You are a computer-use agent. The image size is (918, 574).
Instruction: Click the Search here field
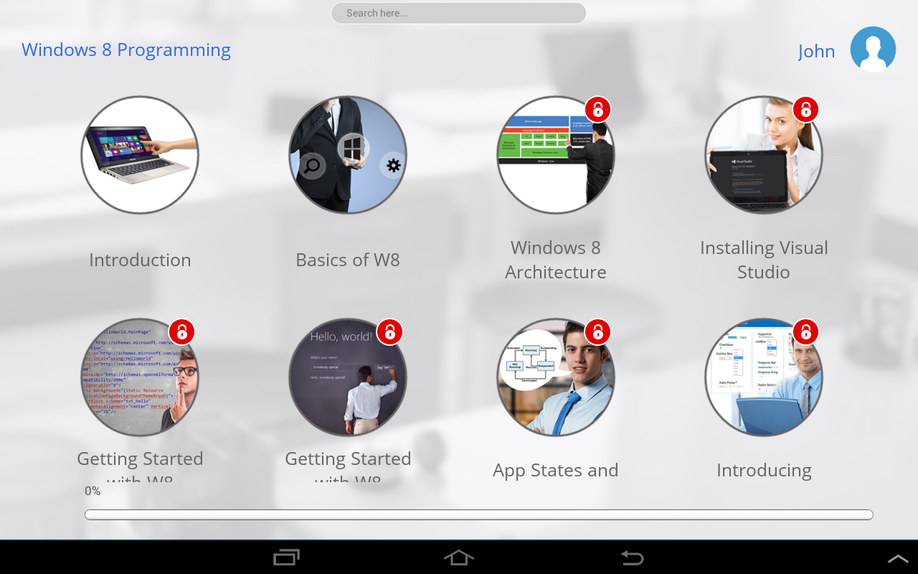[x=459, y=13]
